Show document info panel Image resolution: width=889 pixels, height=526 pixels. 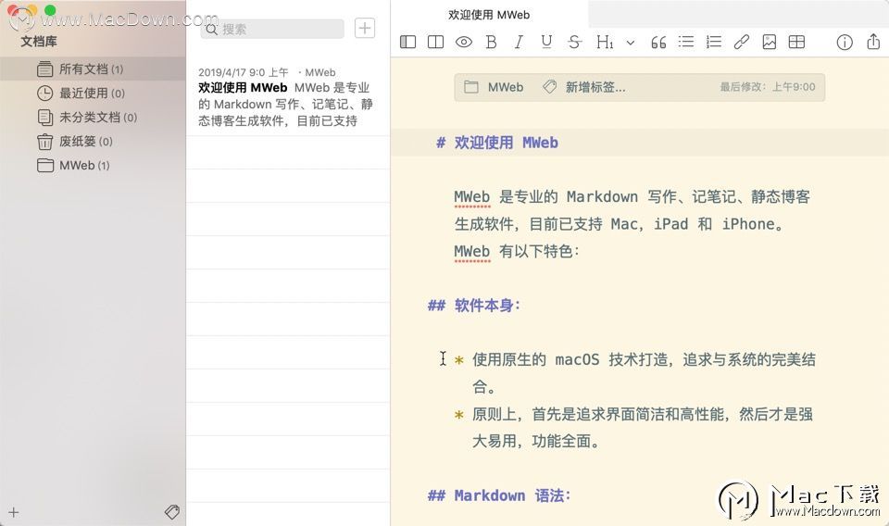845,43
